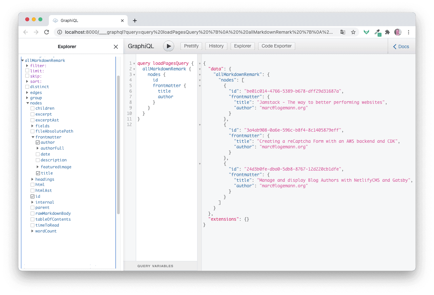
Task: Close the GraphiQL browser tab
Action: [122, 21]
